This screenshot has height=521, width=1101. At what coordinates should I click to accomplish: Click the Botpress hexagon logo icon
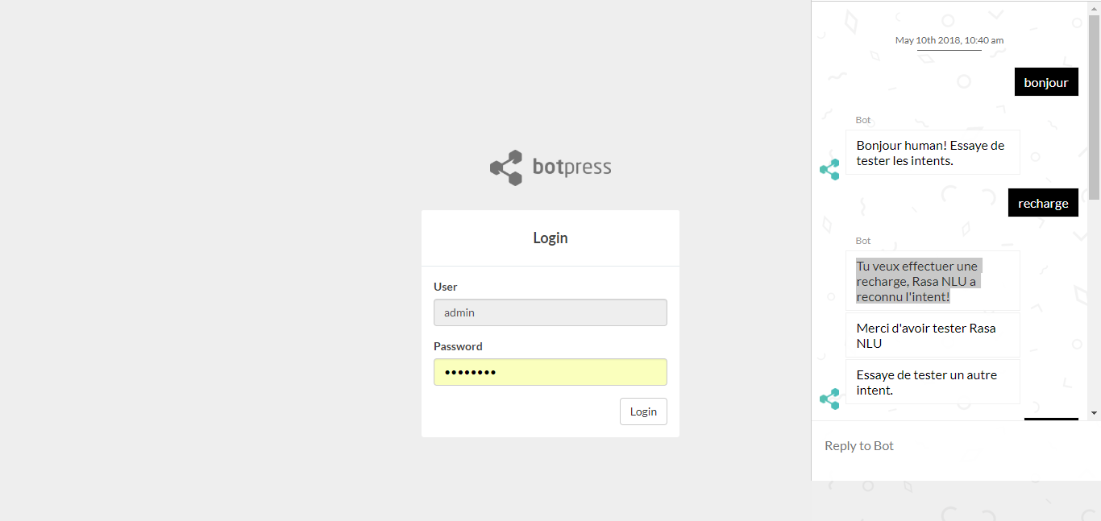(x=506, y=167)
